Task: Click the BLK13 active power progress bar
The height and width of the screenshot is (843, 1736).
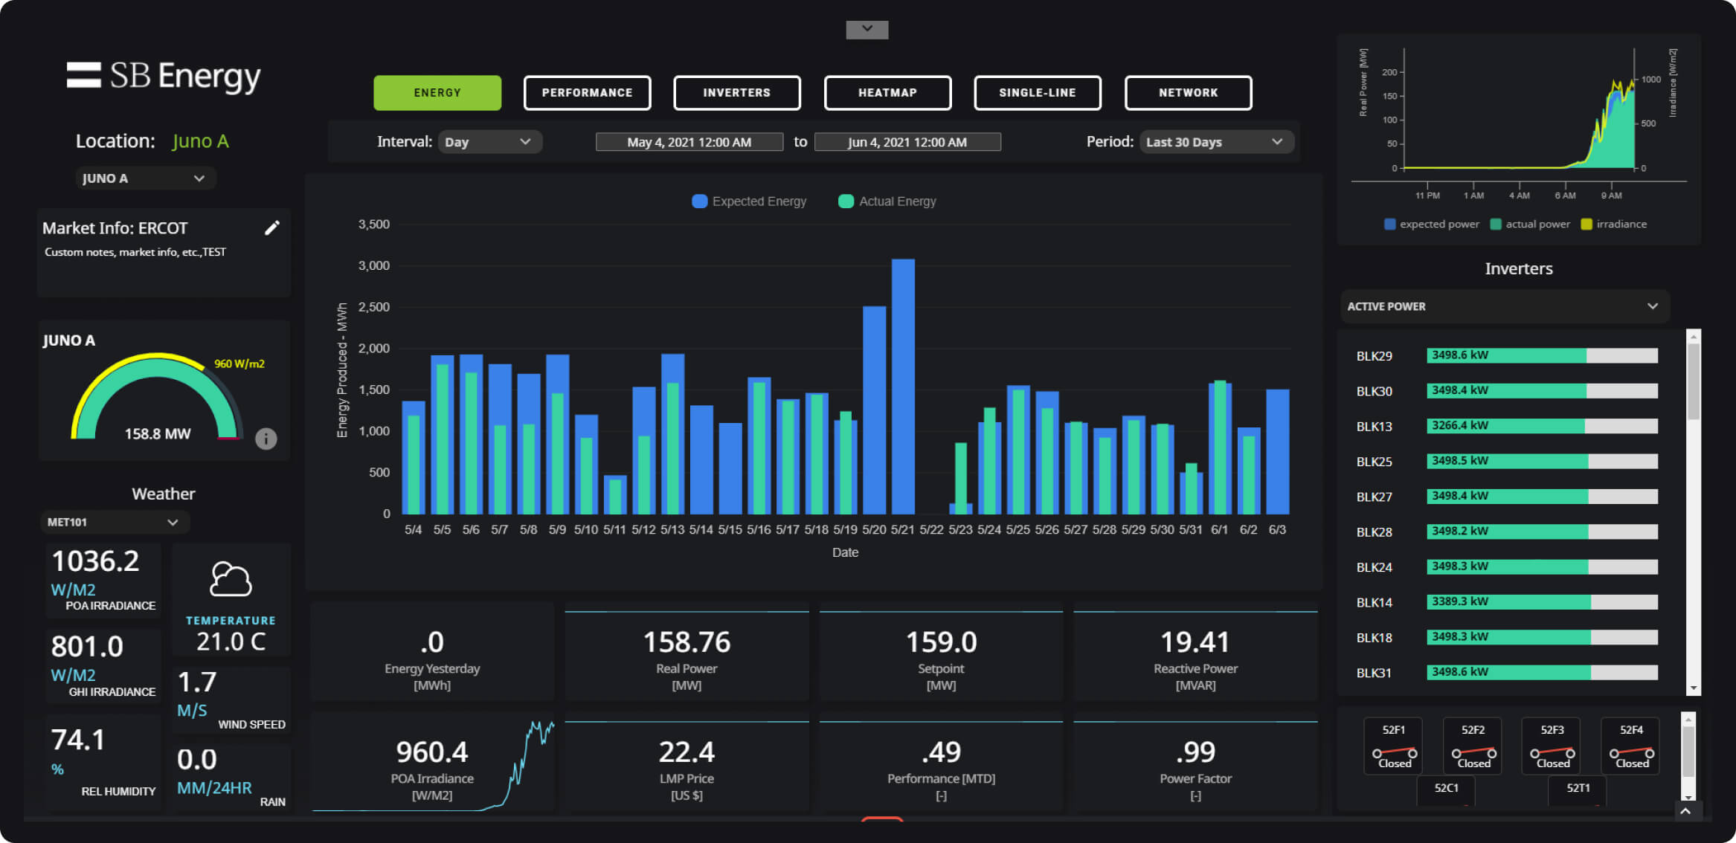Action: (1541, 425)
